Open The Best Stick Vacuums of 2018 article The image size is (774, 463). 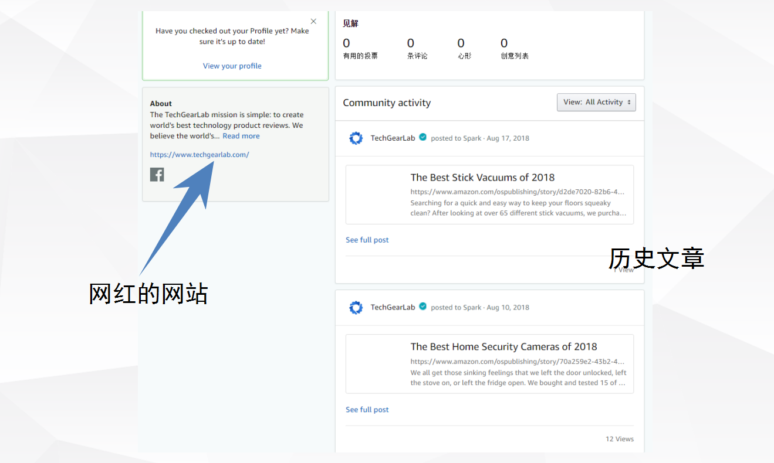[482, 177]
